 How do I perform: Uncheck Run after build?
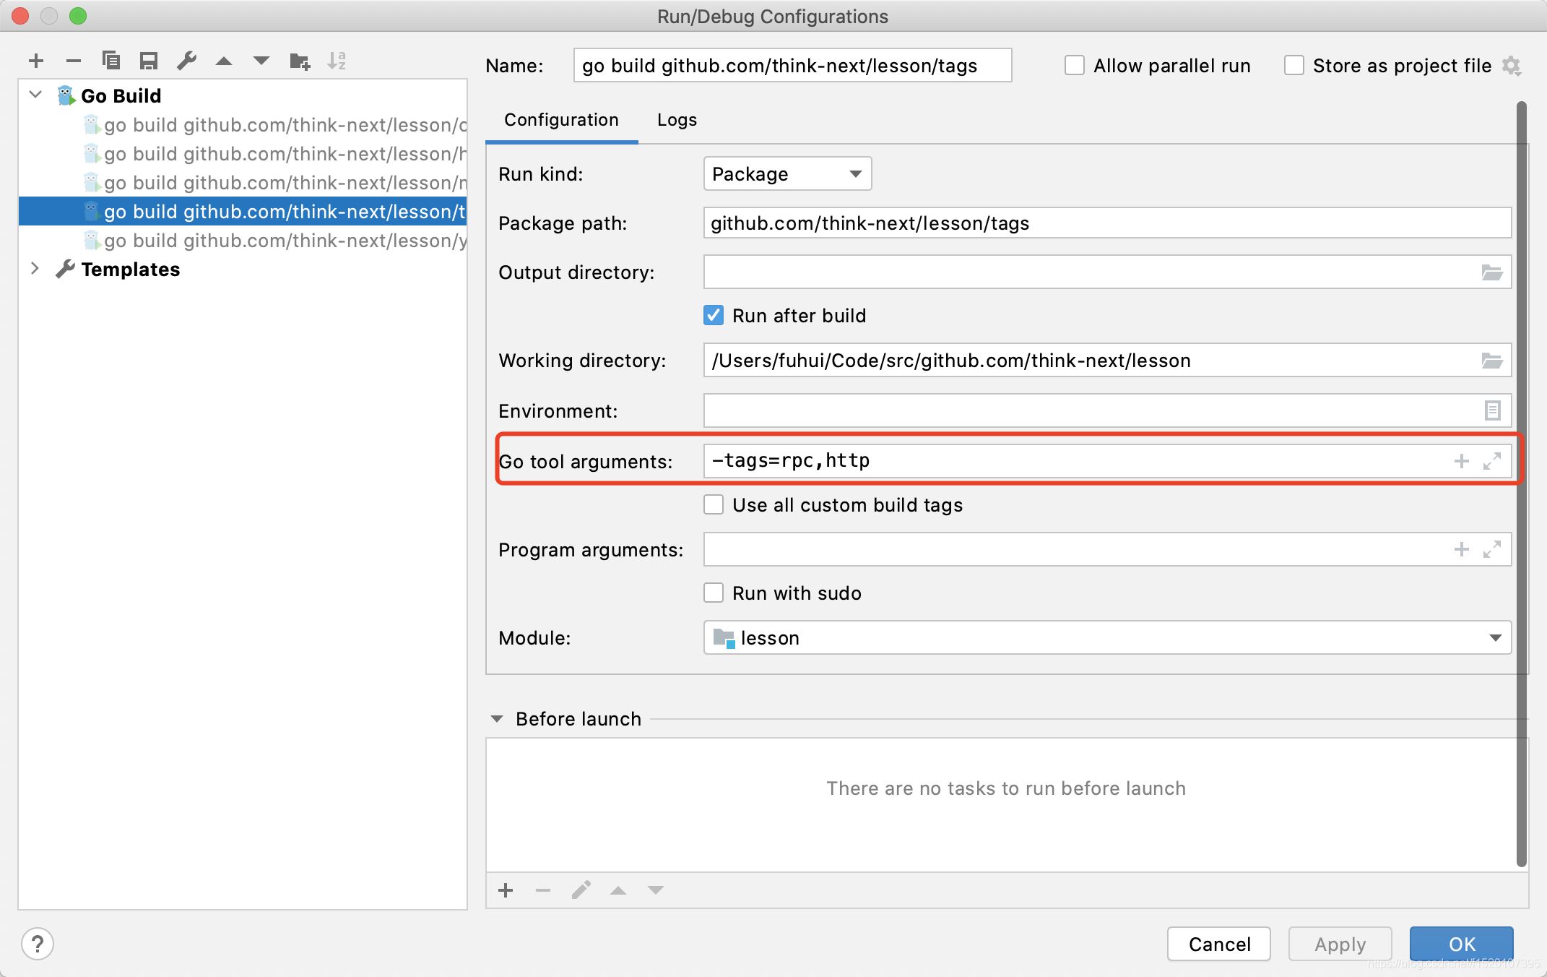click(714, 315)
